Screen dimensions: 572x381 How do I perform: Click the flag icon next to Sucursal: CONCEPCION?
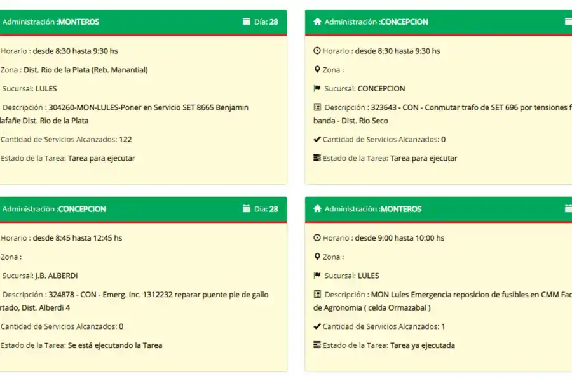tap(317, 89)
